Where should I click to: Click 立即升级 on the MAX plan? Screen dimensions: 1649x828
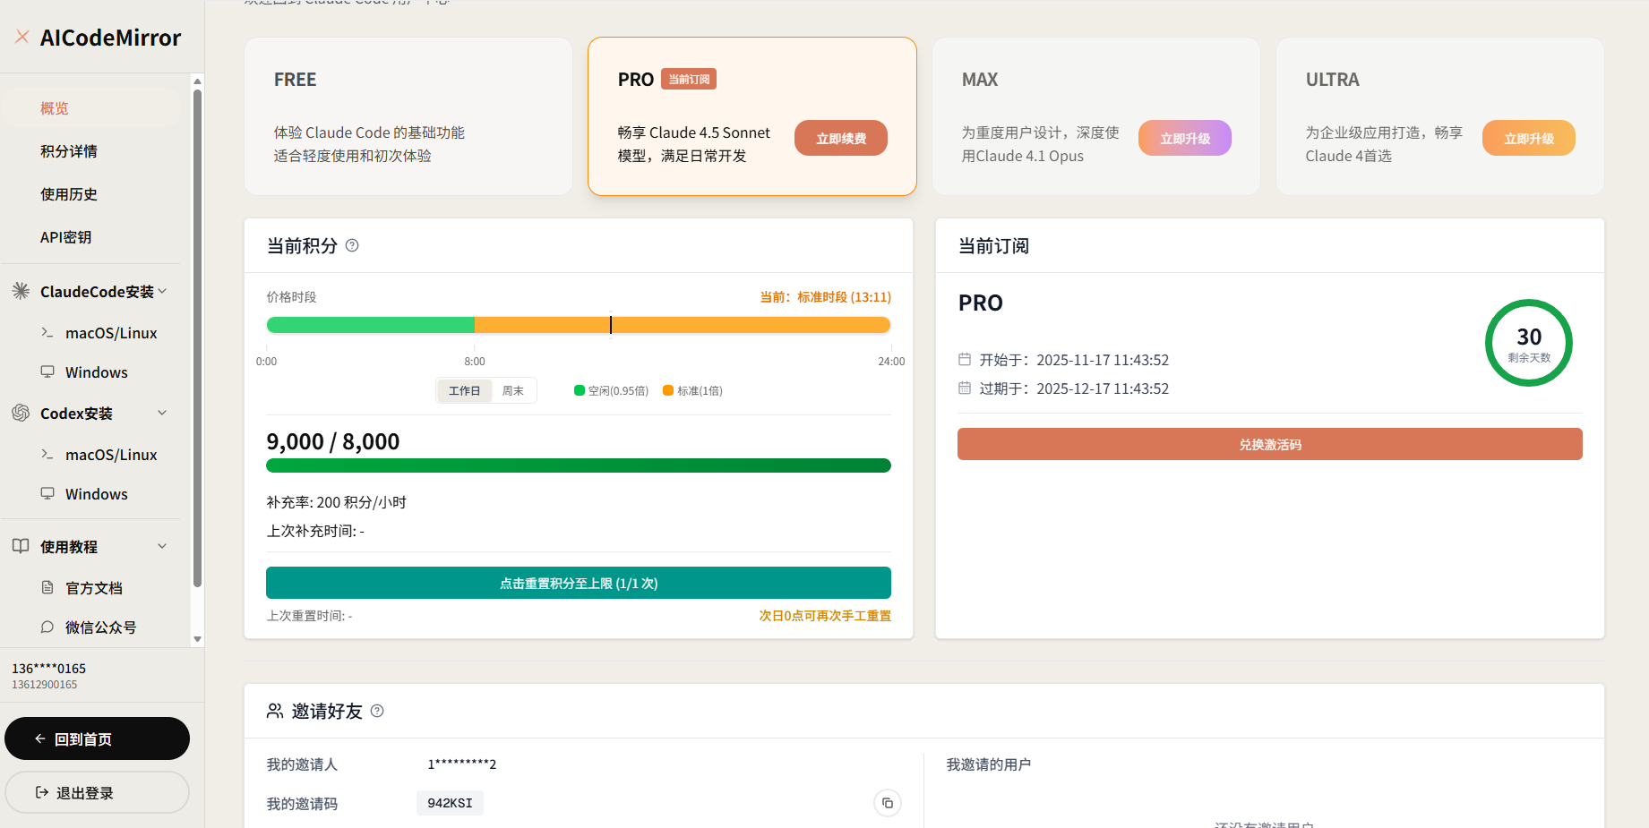[1185, 138]
